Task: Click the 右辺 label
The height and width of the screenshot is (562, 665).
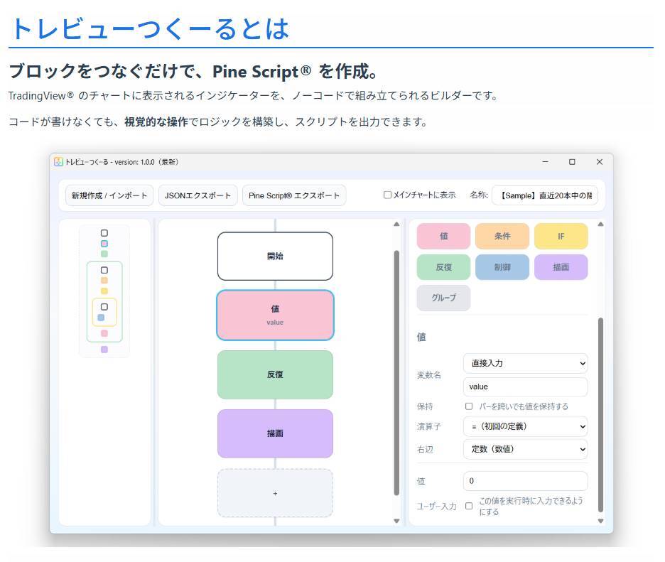Action: pyautogui.click(x=425, y=449)
